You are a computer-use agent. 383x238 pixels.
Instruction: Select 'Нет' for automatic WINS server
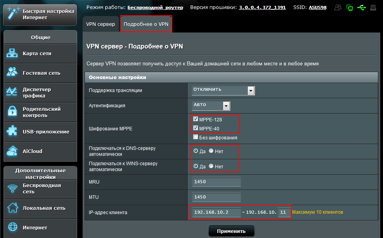tap(211, 166)
